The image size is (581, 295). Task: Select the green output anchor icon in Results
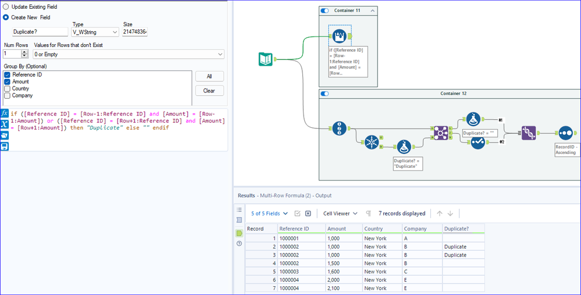coord(240,233)
